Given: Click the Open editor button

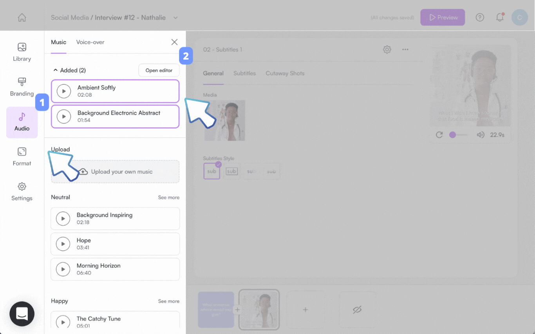Looking at the screenshot, I should point(159,71).
